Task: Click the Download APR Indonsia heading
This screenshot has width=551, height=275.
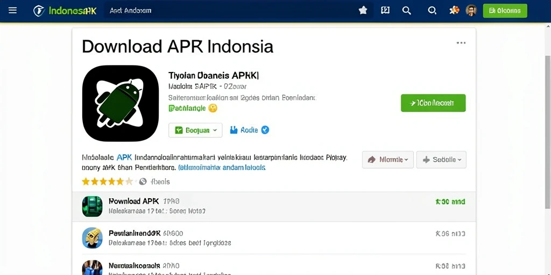Action: coord(178,46)
